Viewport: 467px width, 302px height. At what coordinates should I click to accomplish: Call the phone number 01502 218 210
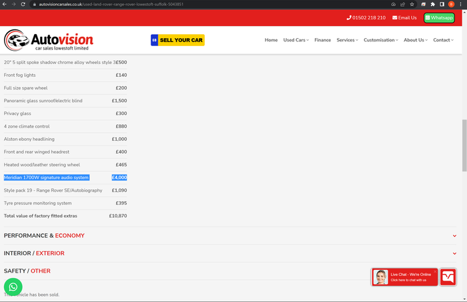(x=366, y=17)
